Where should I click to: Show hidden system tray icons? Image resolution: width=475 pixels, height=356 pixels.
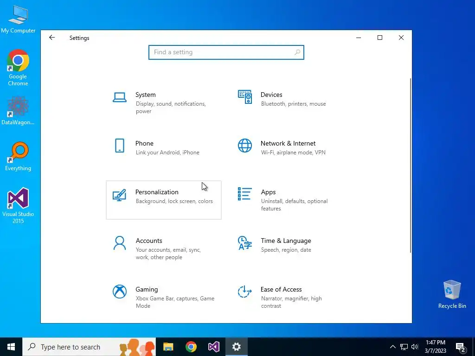(392, 347)
